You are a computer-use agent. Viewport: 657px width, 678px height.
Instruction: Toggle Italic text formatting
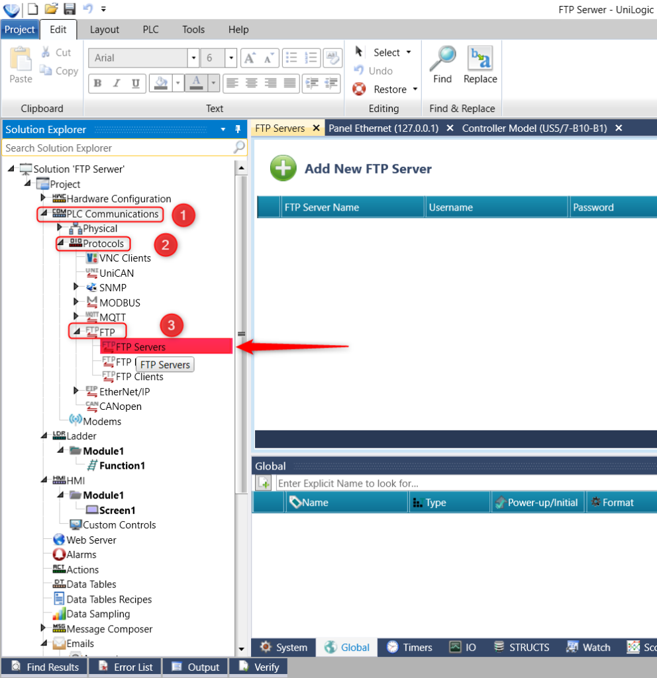pyautogui.click(x=117, y=83)
